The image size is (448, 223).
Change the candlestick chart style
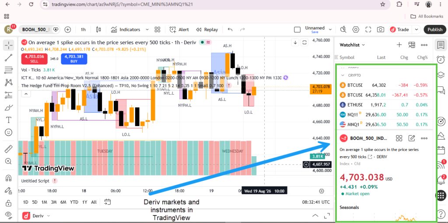click(x=98, y=29)
